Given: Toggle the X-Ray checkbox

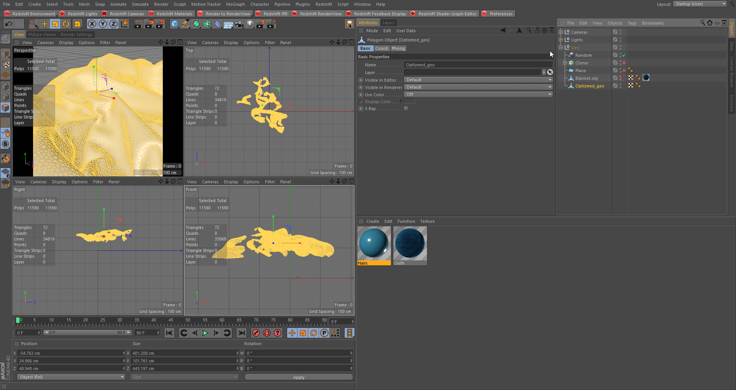Looking at the screenshot, I should pyautogui.click(x=406, y=109).
